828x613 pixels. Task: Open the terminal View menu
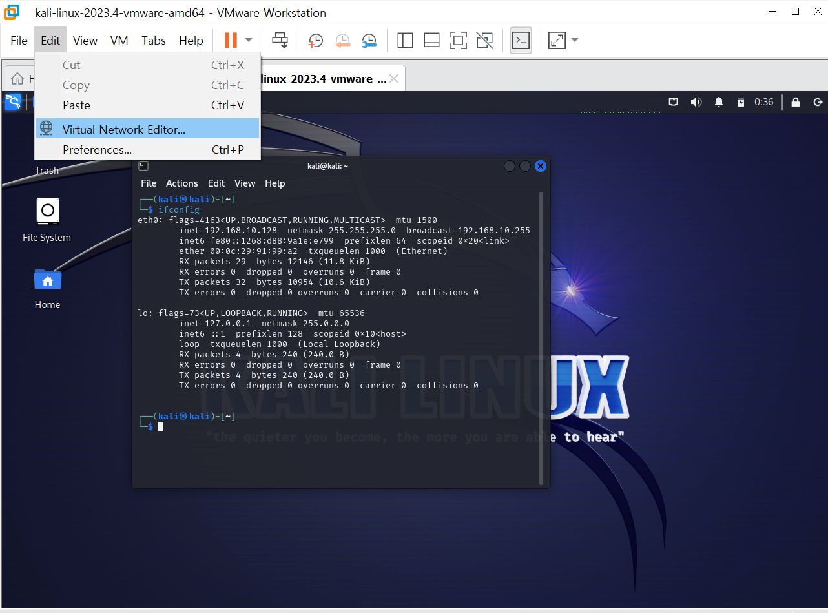pos(245,183)
